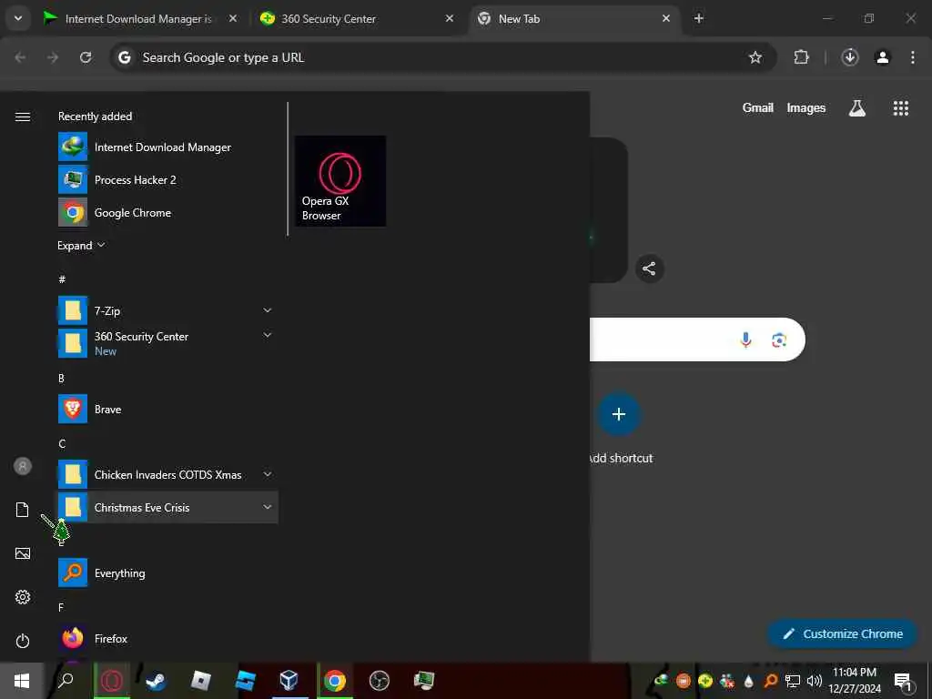Switch to Opera GX on the taskbar
Image resolution: width=932 pixels, height=699 pixels.
pyautogui.click(x=112, y=681)
